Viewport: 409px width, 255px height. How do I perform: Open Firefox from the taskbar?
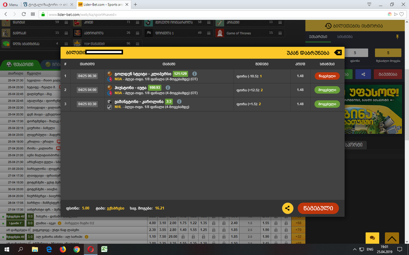point(63,249)
